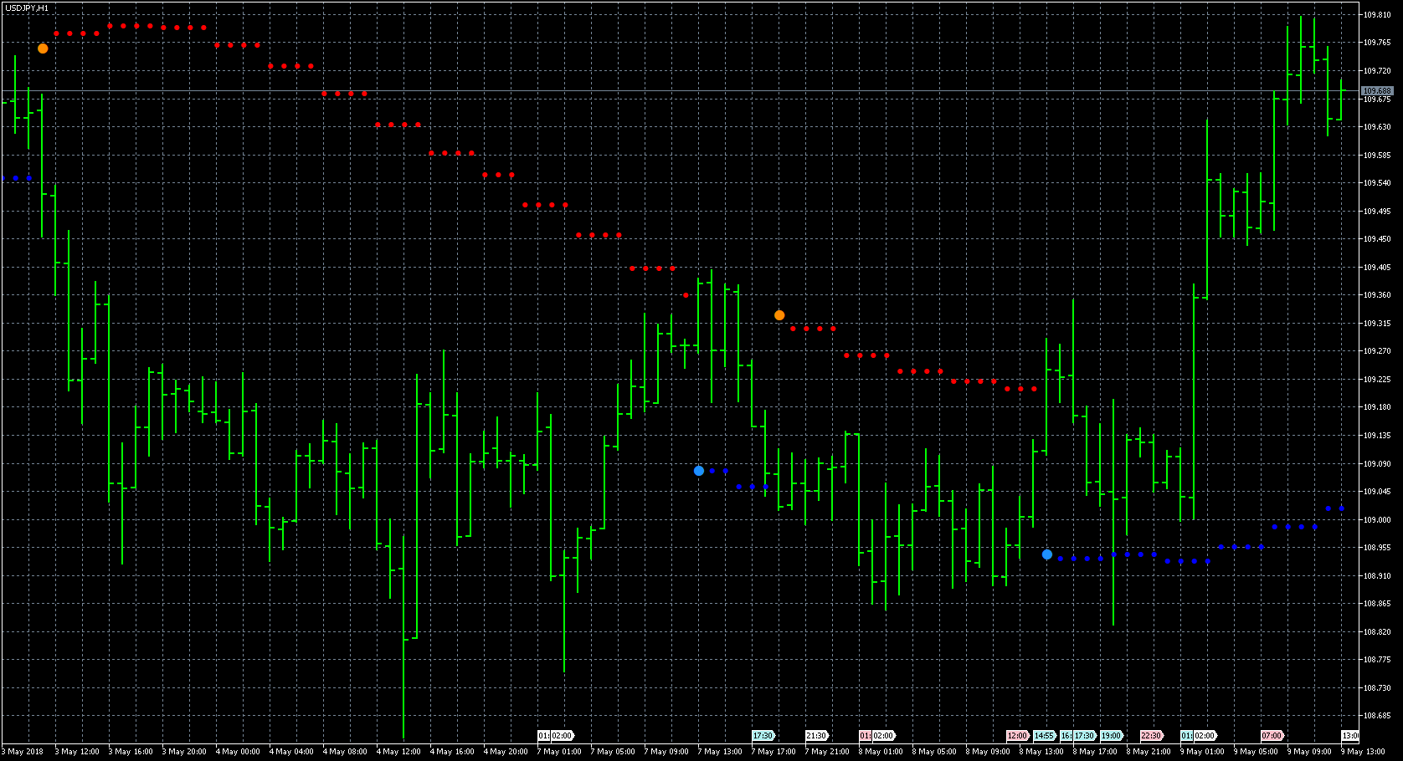This screenshot has height=761, width=1403.
Task: Click the 4 May 00:00 label on the time axis
Action: pos(238,752)
